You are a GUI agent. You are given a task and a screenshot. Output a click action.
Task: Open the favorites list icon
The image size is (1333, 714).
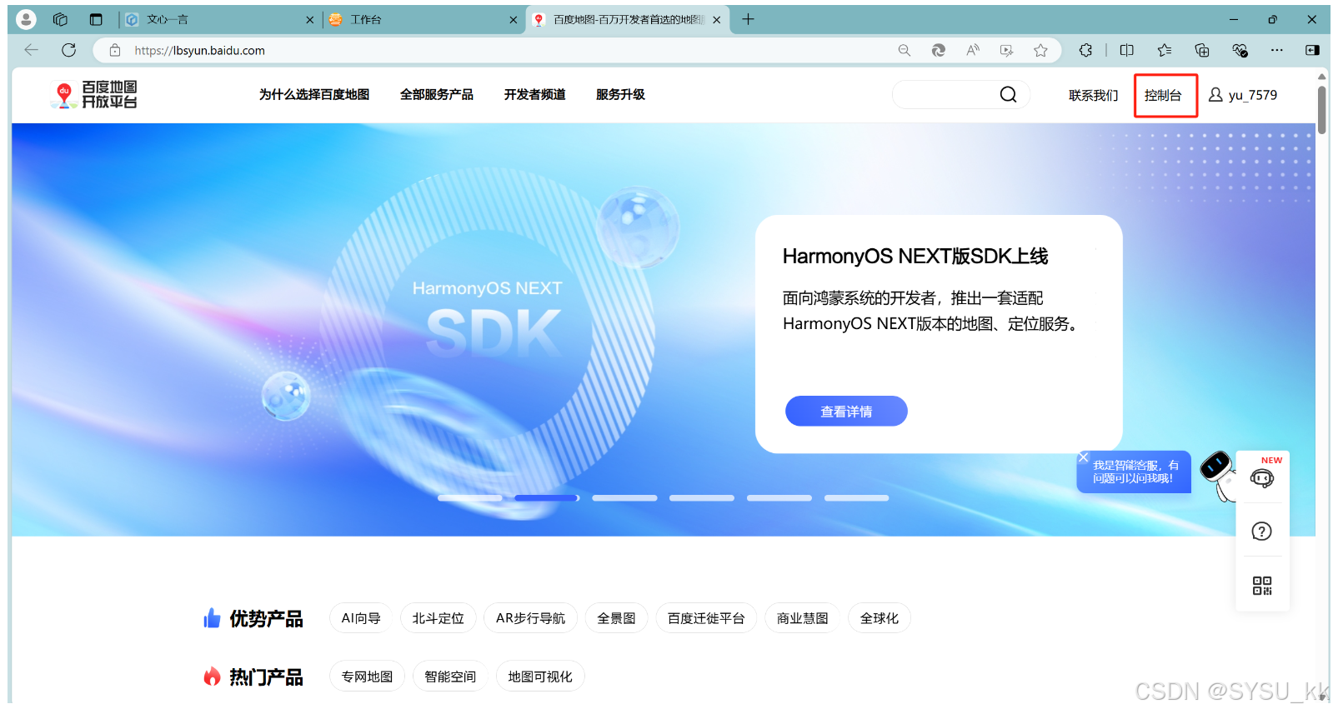click(1165, 50)
